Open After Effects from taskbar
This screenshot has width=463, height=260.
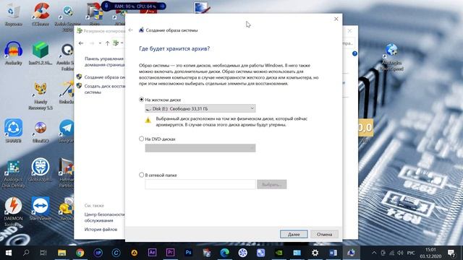[x=152, y=253]
